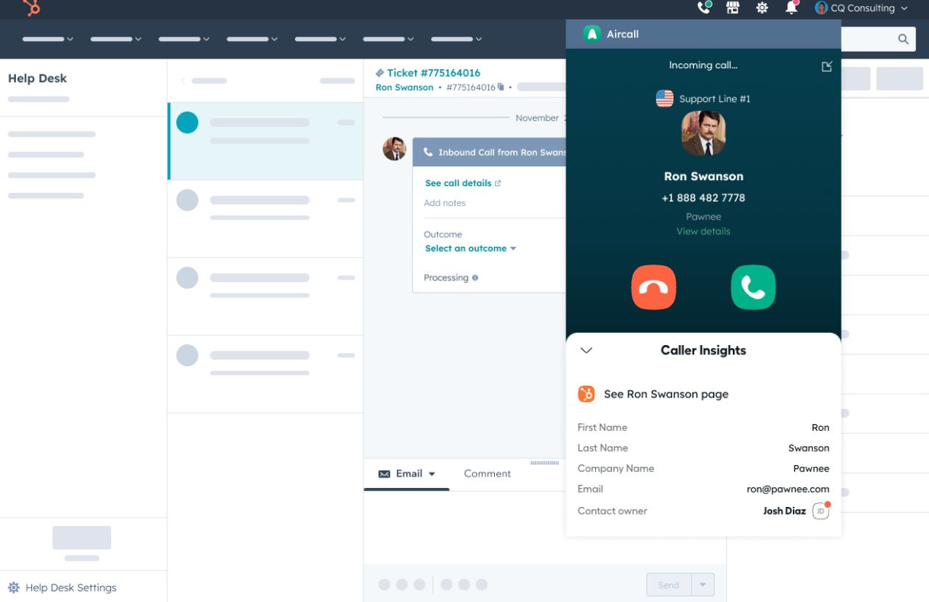Collapse the Caller Insights panel chevron

(x=586, y=350)
